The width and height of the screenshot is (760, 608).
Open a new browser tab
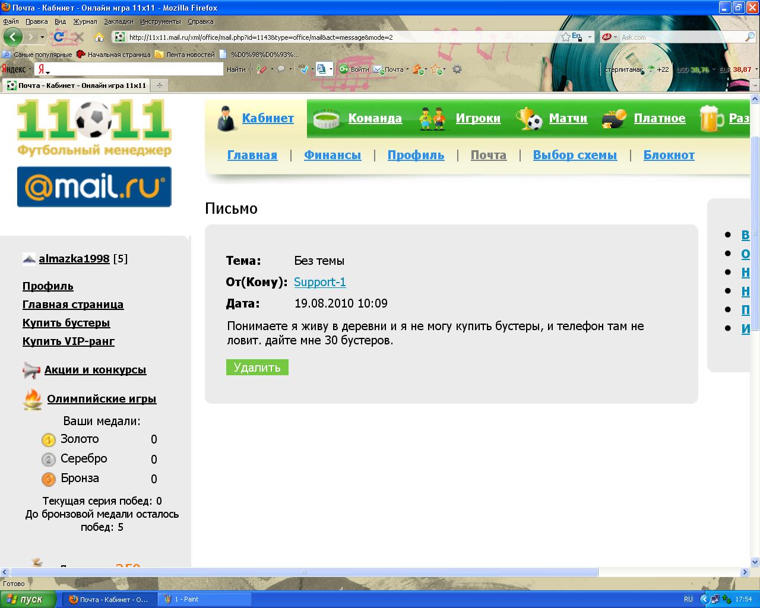tap(159, 85)
